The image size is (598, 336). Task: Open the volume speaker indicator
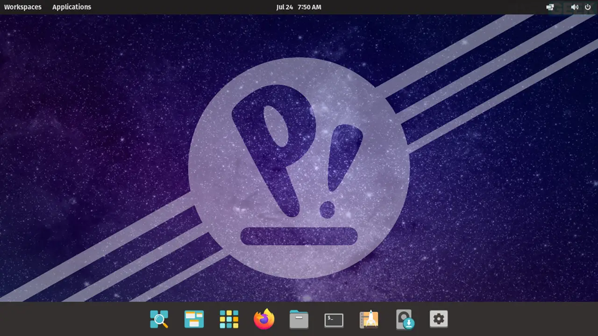coord(575,7)
